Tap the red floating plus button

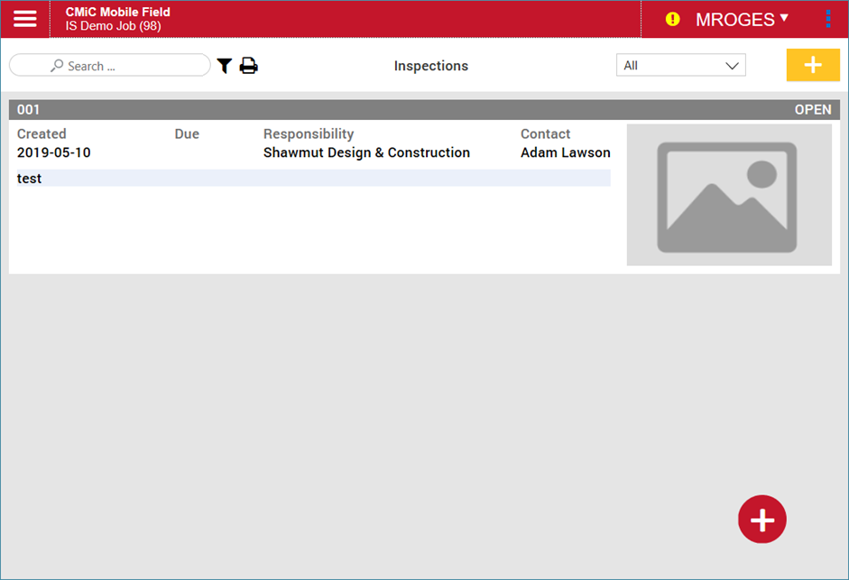coord(761,520)
